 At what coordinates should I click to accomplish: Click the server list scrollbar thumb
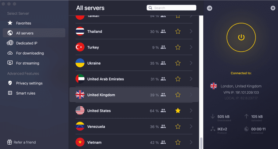click(x=201, y=143)
